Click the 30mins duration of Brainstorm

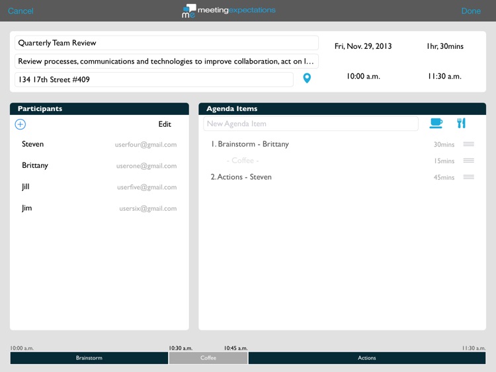coord(444,145)
